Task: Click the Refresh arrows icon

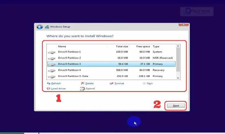Action: click(x=49, y=83)
